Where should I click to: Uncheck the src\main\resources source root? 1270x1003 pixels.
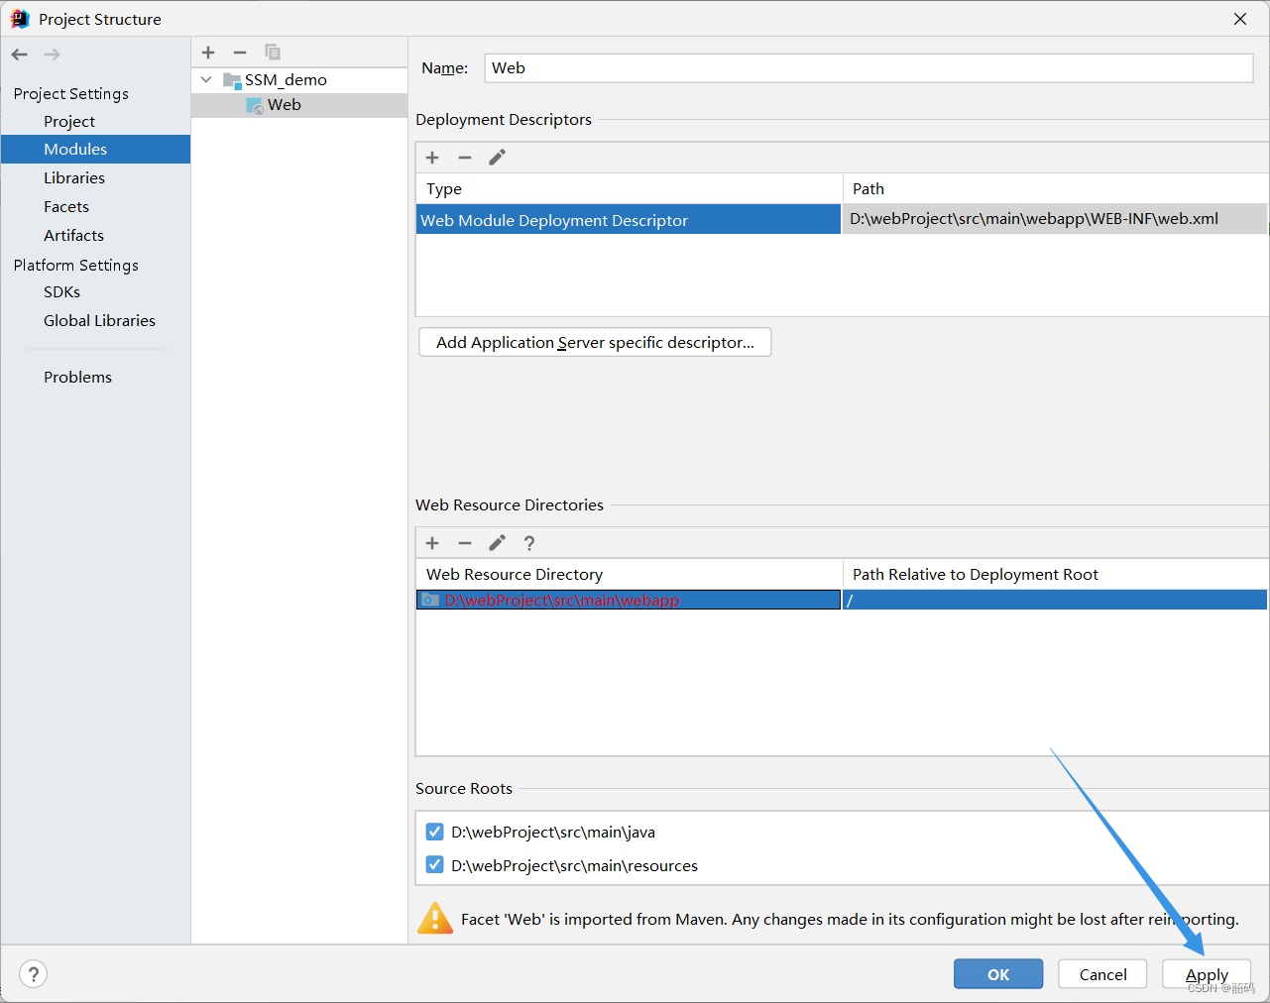point(434,865)
